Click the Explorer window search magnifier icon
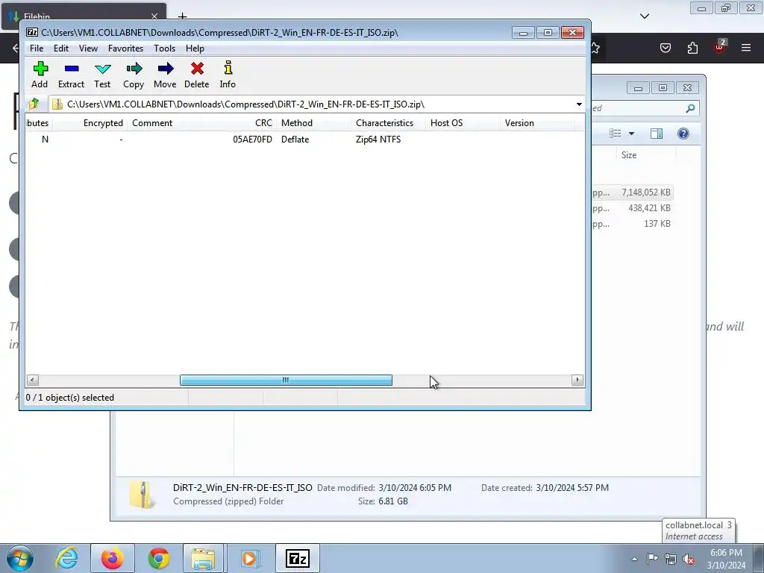 pos(690,108)
